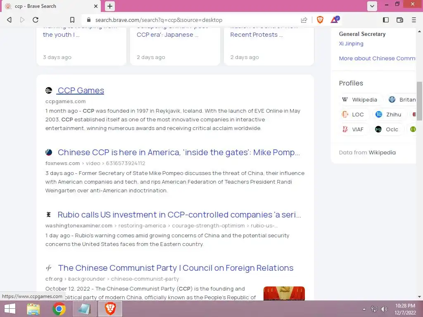Screen dimensions: 423x317
Task: Open Brave Rewards triangle icon
Action: click(x=335, y=19)
